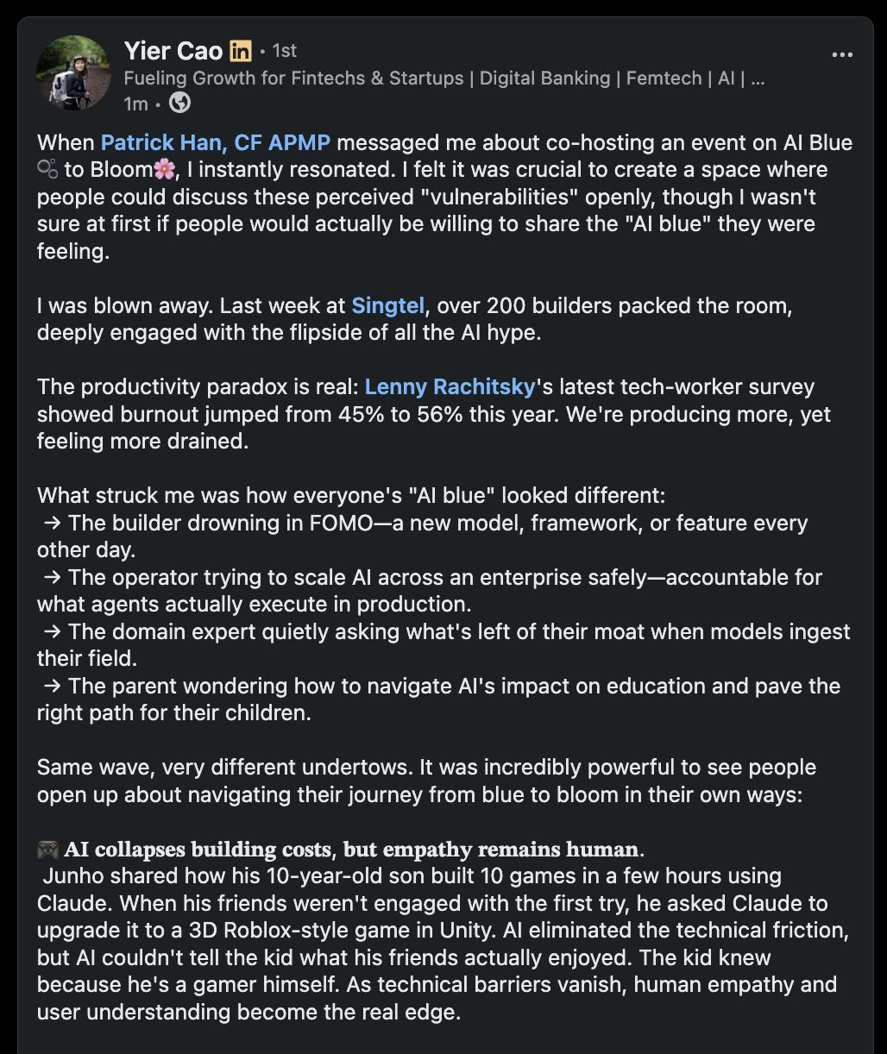The image size is (887, 1054).
Task: Open Yier Cao's profile photo
Action: pos(72,72)
